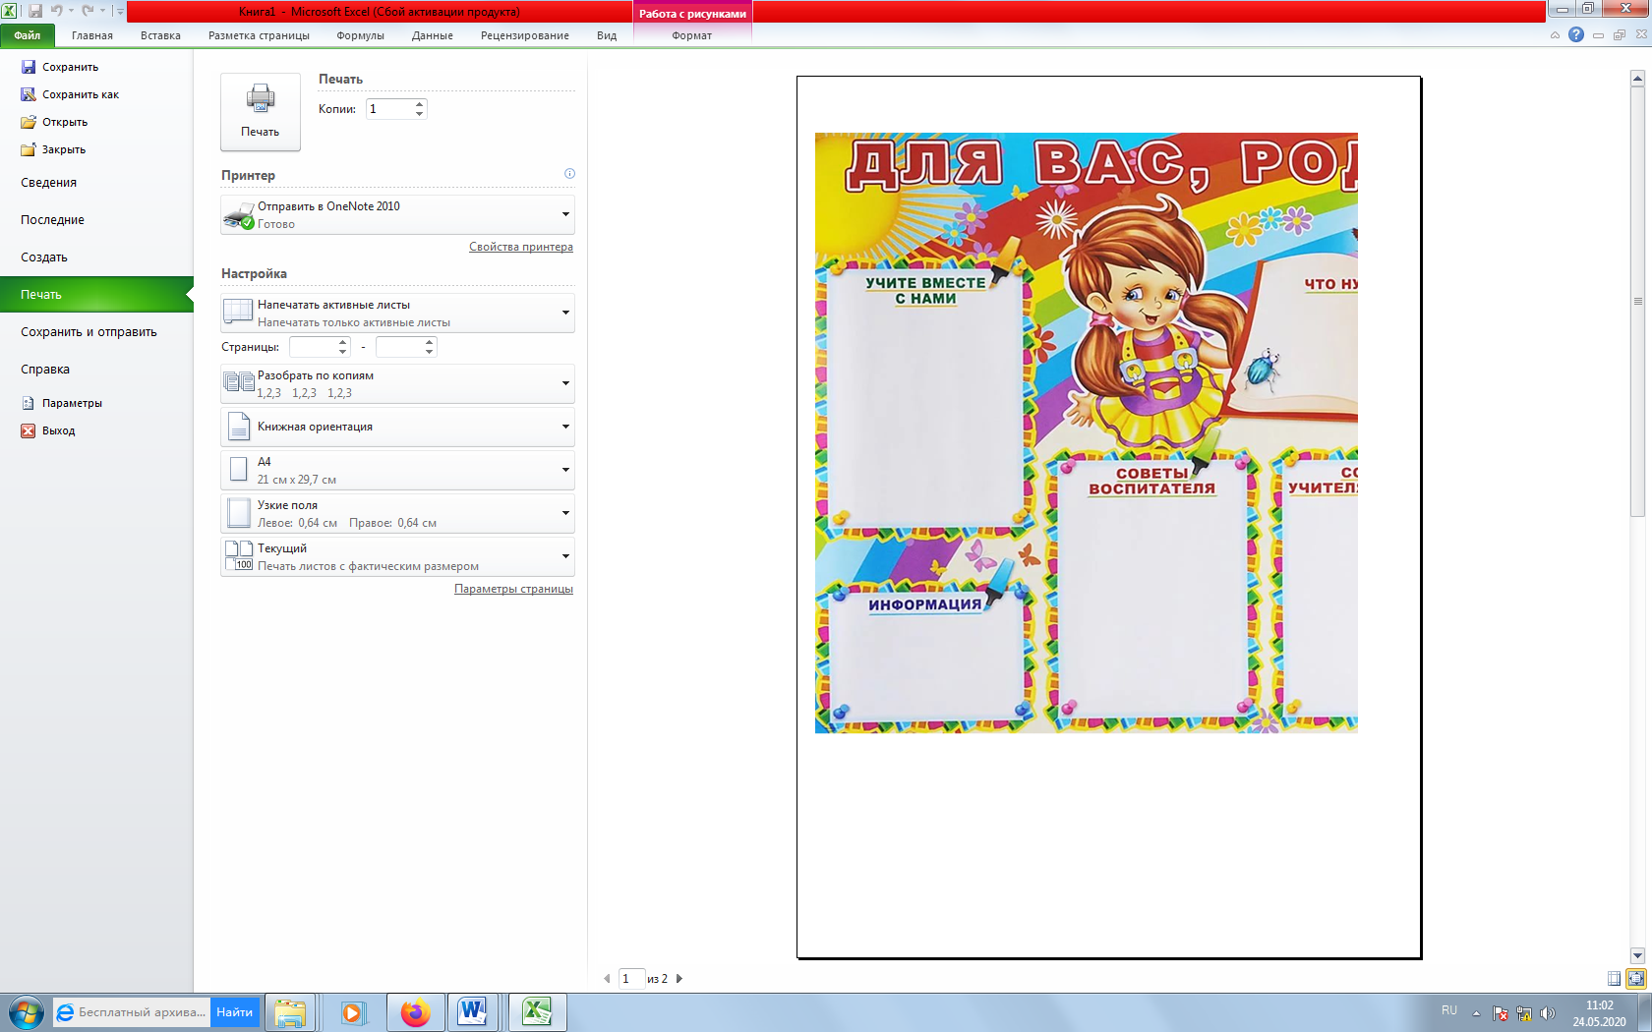Open the printer selection dropdown OneNote 2010

click(x=397, y=214)
